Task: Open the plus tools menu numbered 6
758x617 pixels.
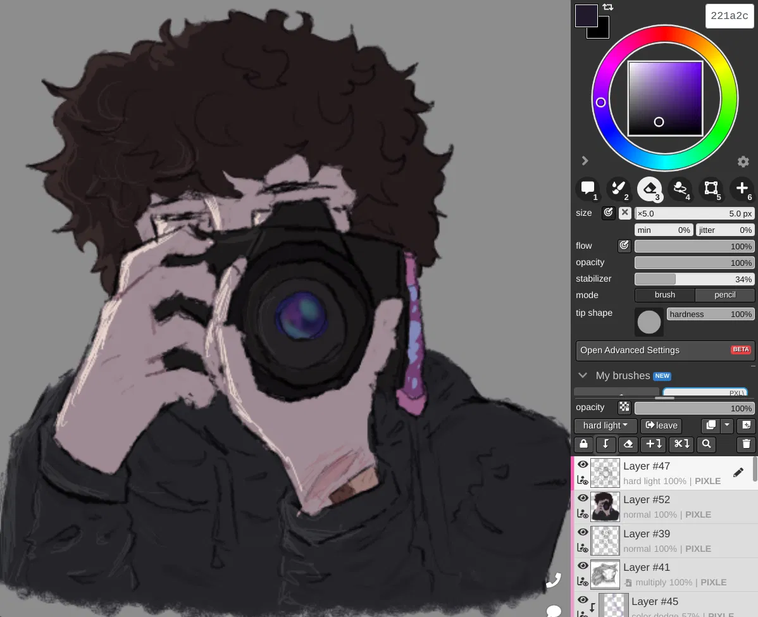Action: tap(742, 189)
